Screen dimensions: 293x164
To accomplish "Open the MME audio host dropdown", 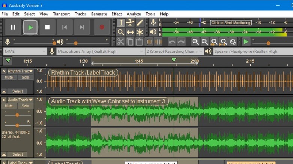I will (25, 51).
